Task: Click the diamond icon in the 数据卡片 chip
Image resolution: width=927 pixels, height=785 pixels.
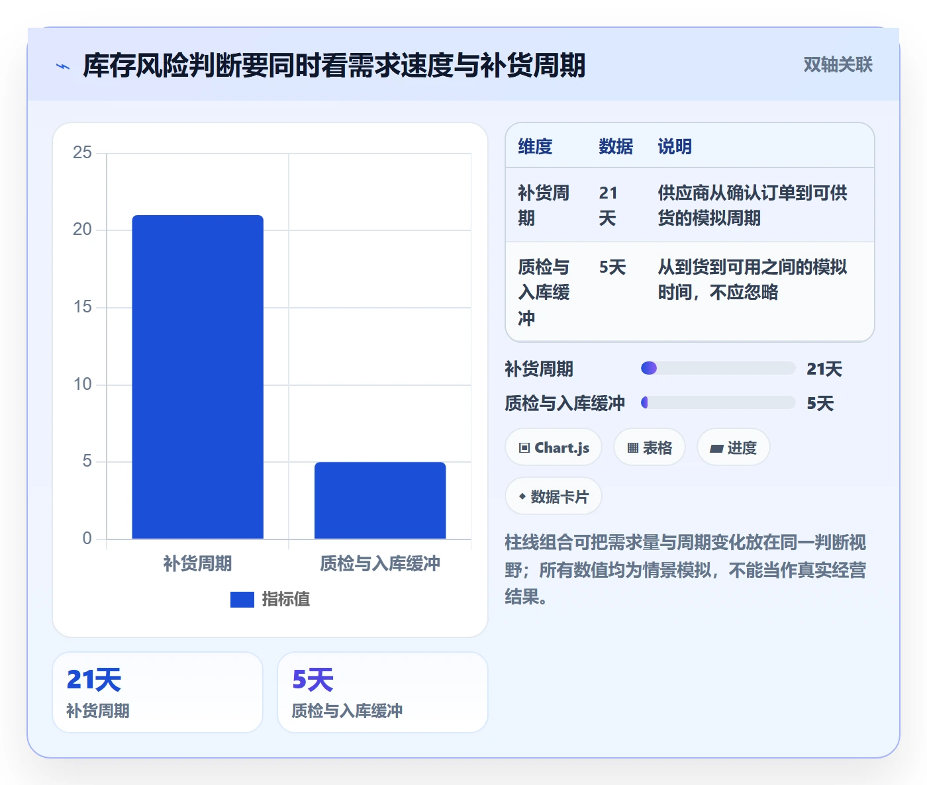Action: point(522,496)
